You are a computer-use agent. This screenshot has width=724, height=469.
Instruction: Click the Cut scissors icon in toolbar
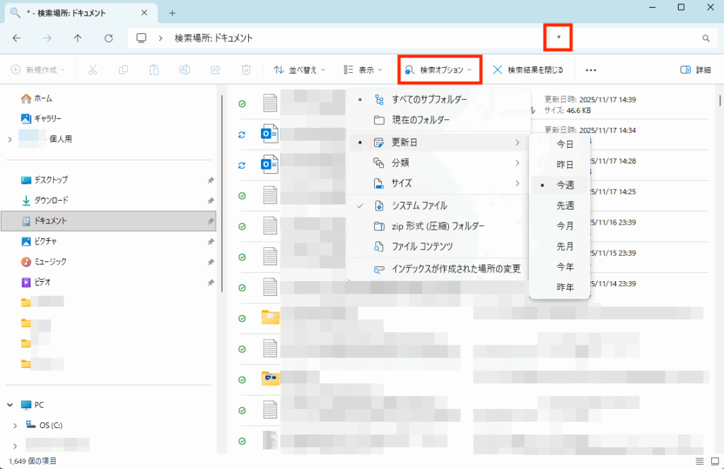(92, 70)
